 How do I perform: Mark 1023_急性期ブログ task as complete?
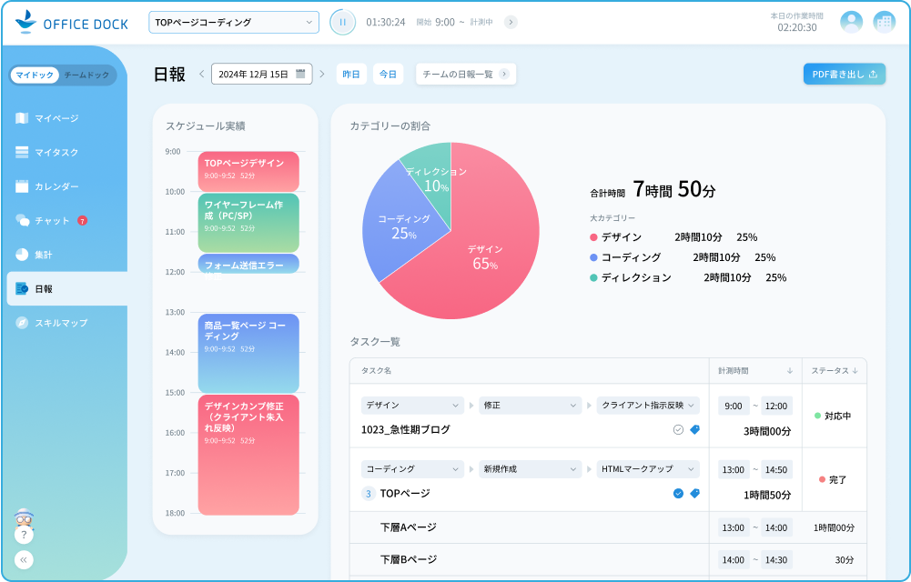pyautogui.click(x=676, y=429)
